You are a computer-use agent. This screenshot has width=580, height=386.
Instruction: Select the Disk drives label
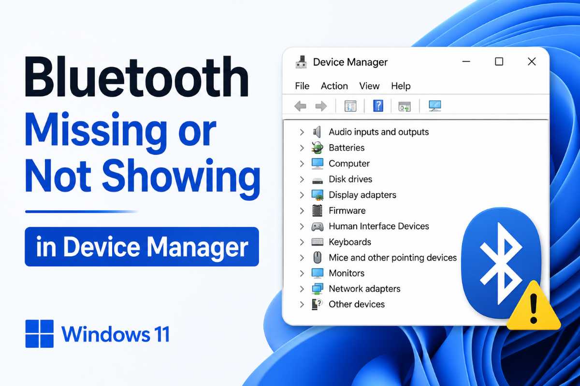click(350, 179)
